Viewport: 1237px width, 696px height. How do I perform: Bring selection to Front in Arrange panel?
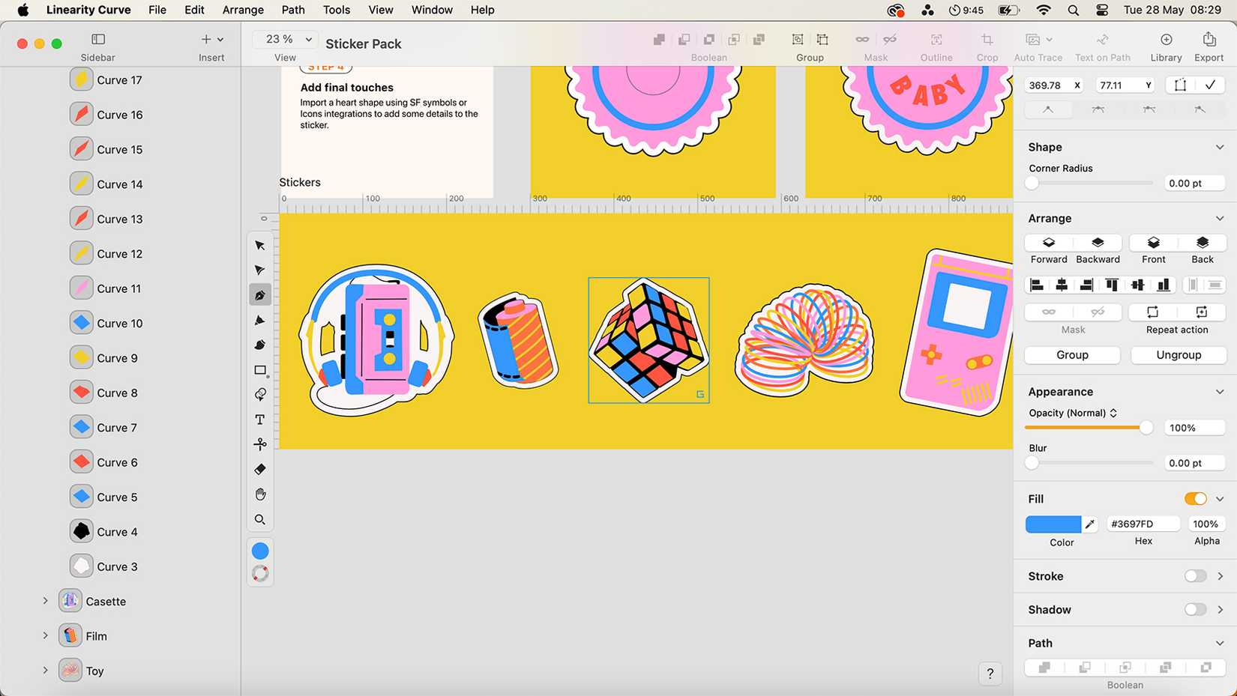1152,248
